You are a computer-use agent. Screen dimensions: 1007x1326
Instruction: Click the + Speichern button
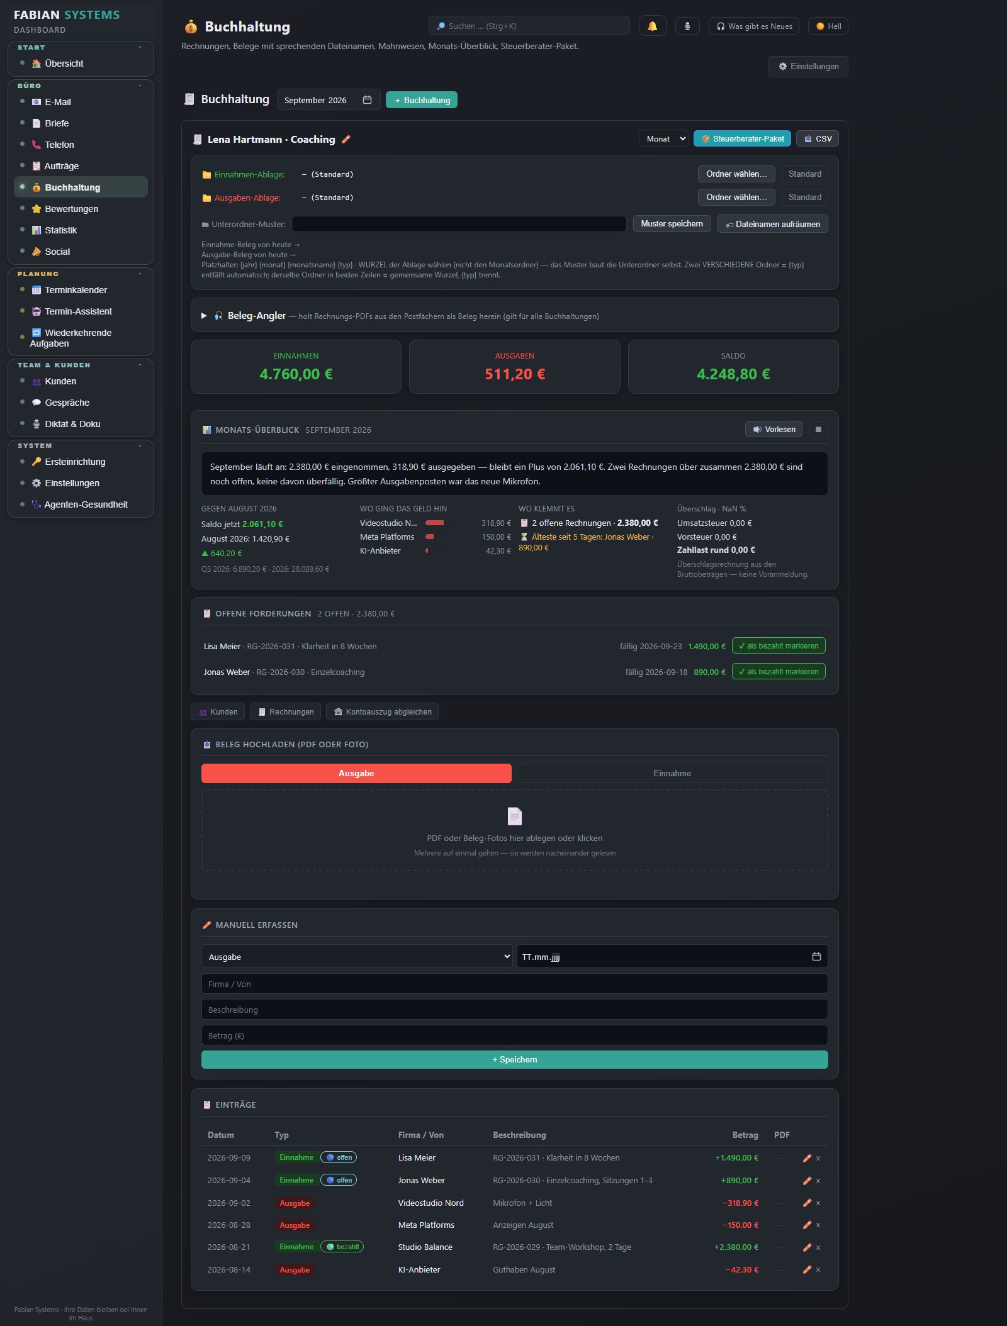[x=515, y=1059]
